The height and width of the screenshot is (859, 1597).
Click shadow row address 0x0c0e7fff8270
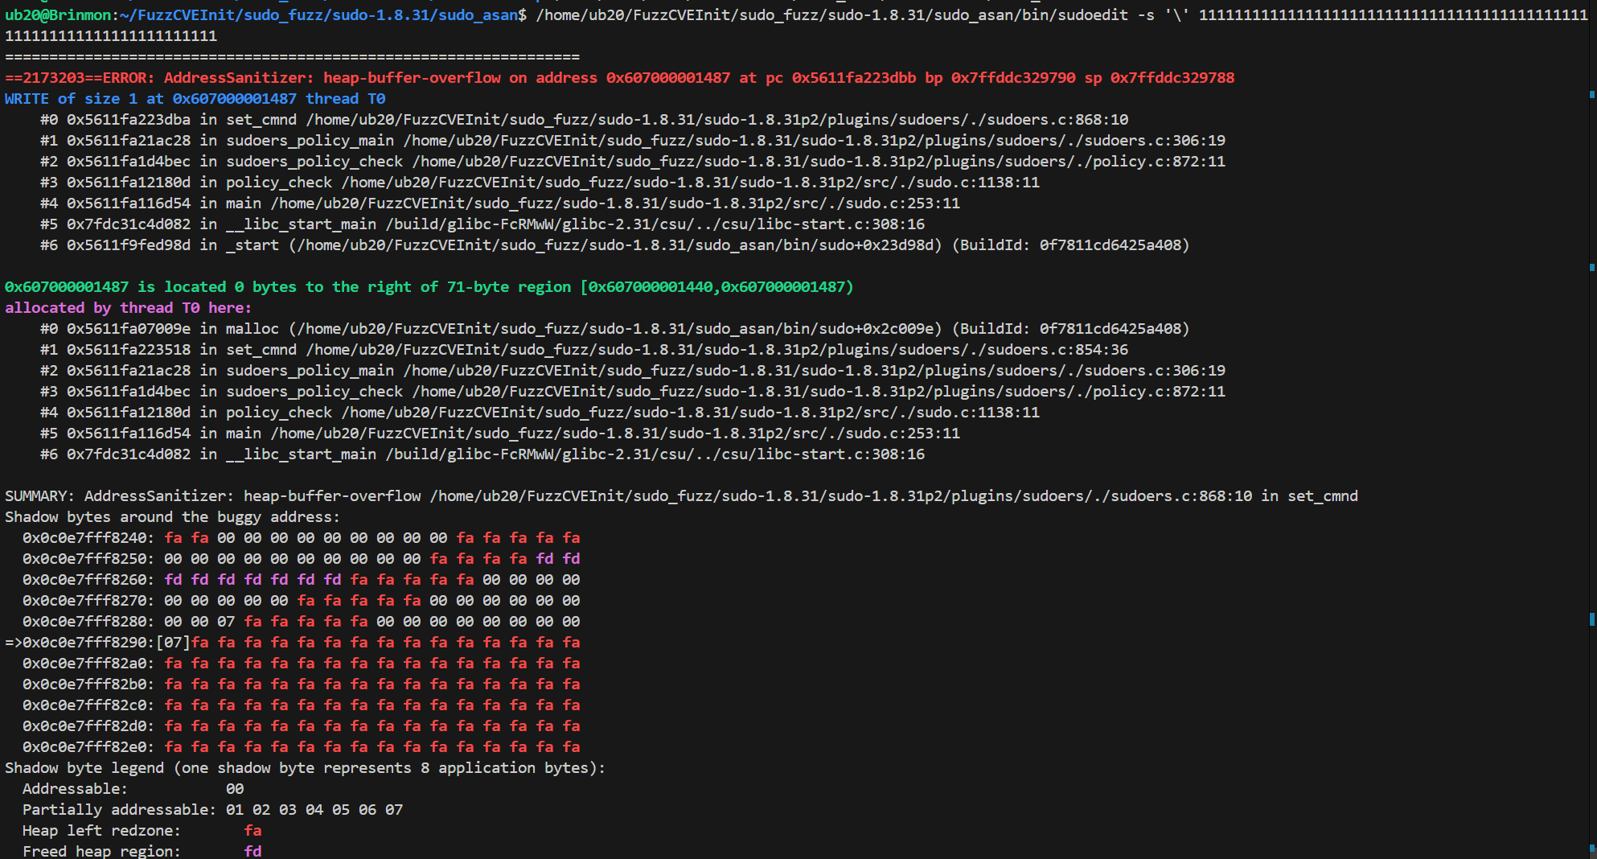click(88, 601)
